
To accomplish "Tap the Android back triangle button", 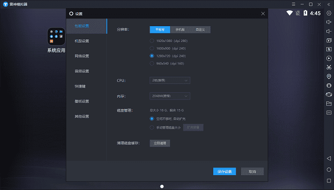I will [329, 158].
